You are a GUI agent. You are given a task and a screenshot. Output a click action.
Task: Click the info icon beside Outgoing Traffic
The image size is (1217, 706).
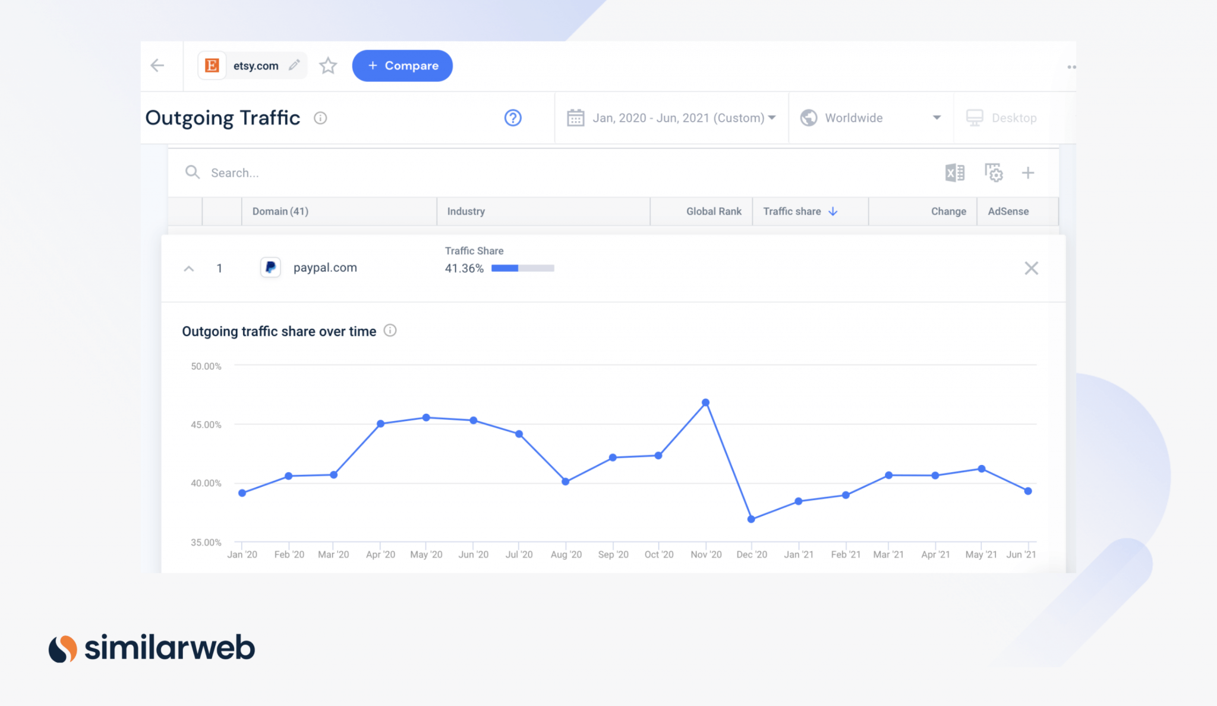tap(320, 118)
